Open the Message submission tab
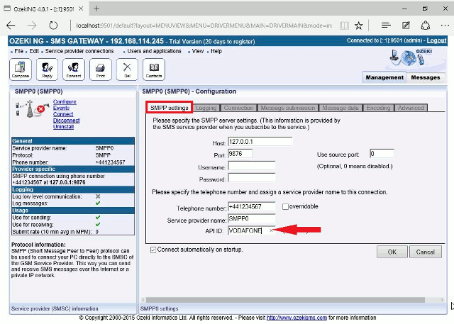454x324 pixels. [x=288, y=108]
